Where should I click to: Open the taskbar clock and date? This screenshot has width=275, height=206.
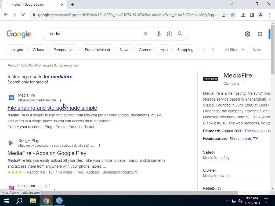[x=252, y=201]
